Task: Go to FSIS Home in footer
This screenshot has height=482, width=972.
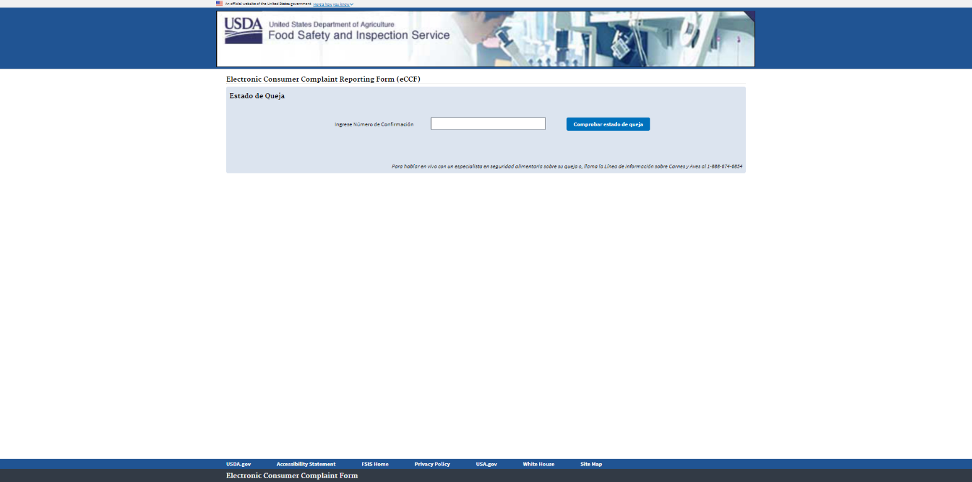Action: tap(375, 464)
